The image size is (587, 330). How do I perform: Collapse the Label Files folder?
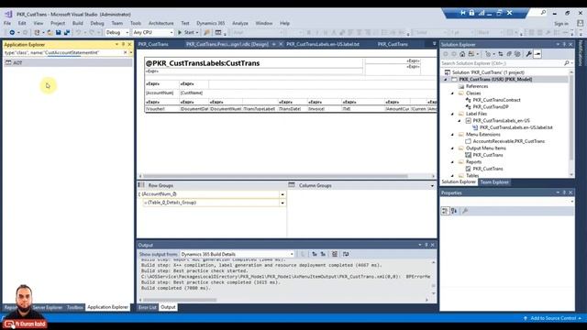(452, 114)
